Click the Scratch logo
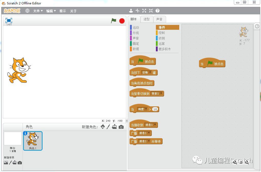The width and height of the screenshot is (261, 172). pyautogui.click(x=12, y=11)
